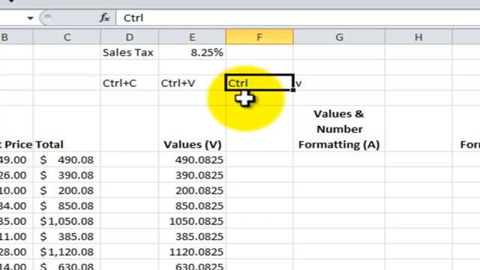
Task: Open the Name Box dropdown arrow
Action: pyautogui.click(x=30, y=18)
